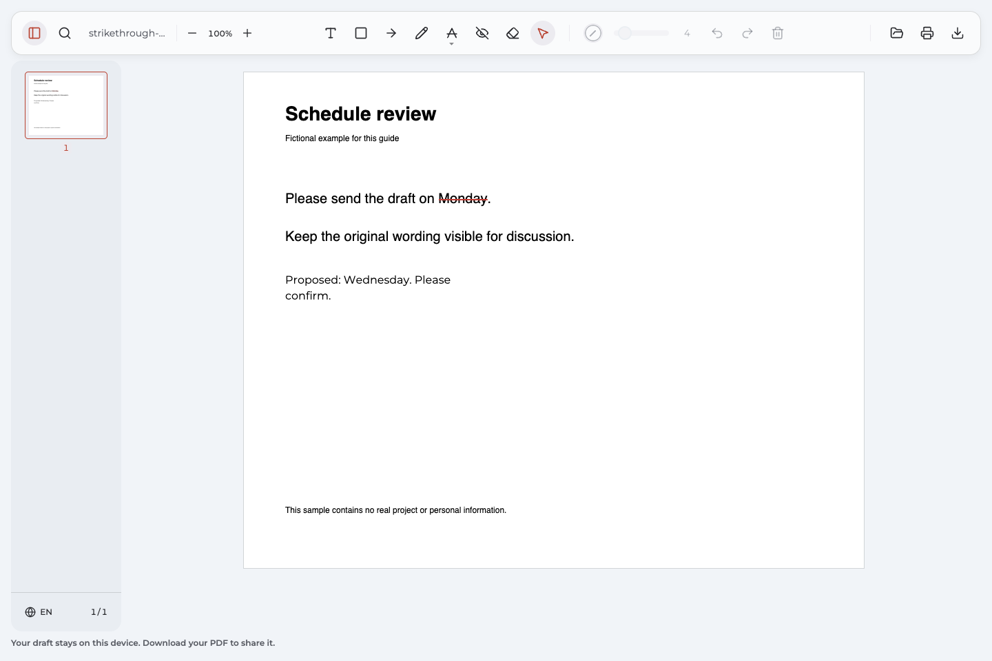
Task: Click the strikethrough file name
Action: coord(127,33)
